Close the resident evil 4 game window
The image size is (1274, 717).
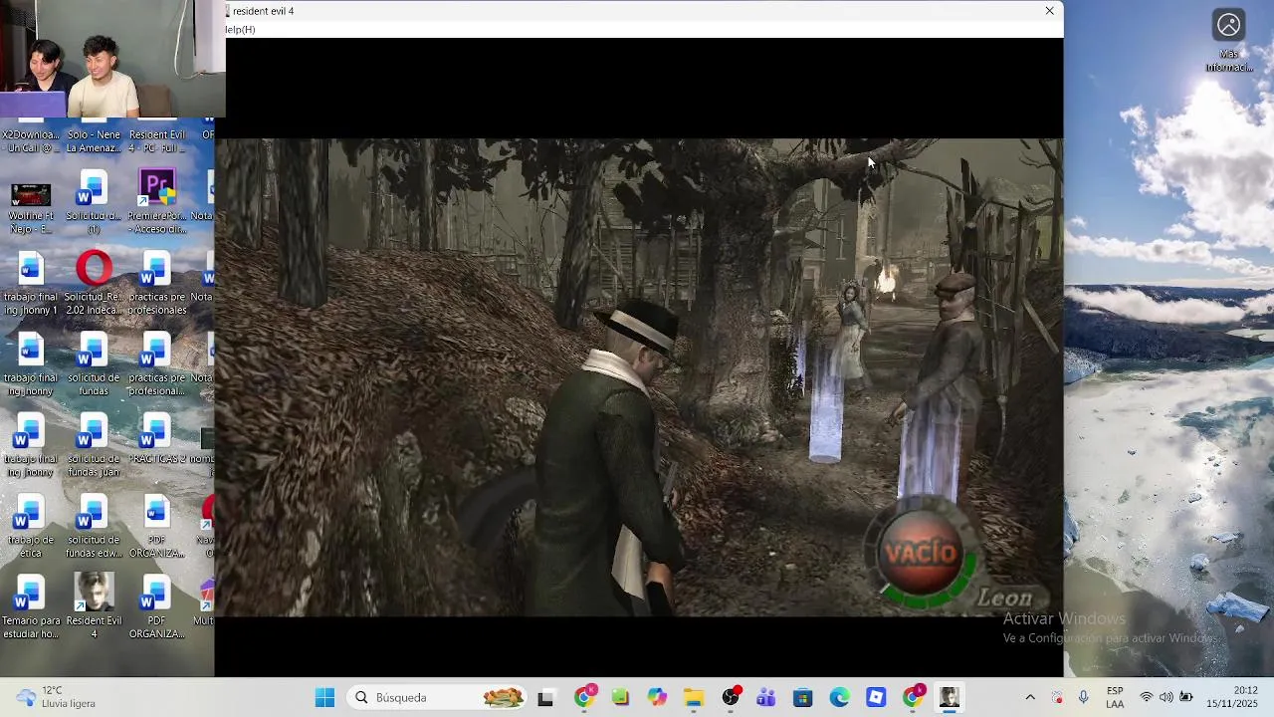pos(1049,11)
